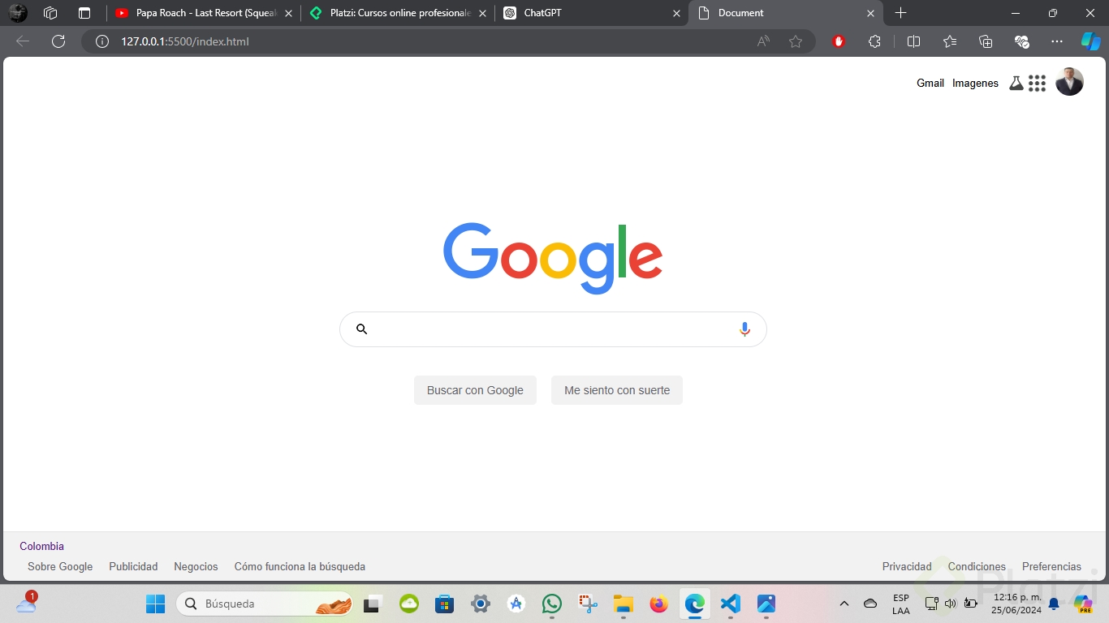The image size is (1109, 623).
Task: Click the Buscar con Google button
Action: pyautogui.click(x=475, y=390)
